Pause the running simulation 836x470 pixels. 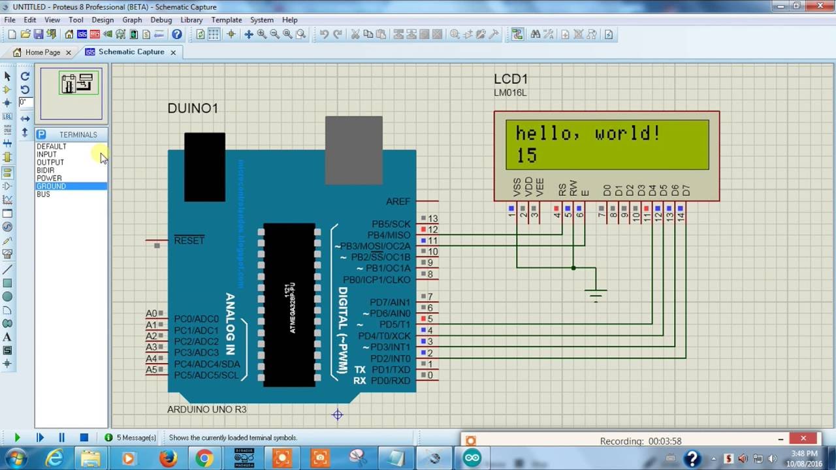(x=61, y=438)
